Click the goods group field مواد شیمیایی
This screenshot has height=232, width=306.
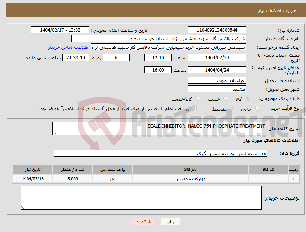point(160,153)
